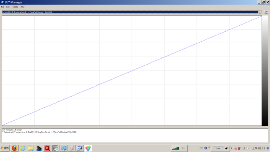Open the colorful squares icon on the taskbar
The height and width of the screenshot is (152, 270).
pos(80,148)
